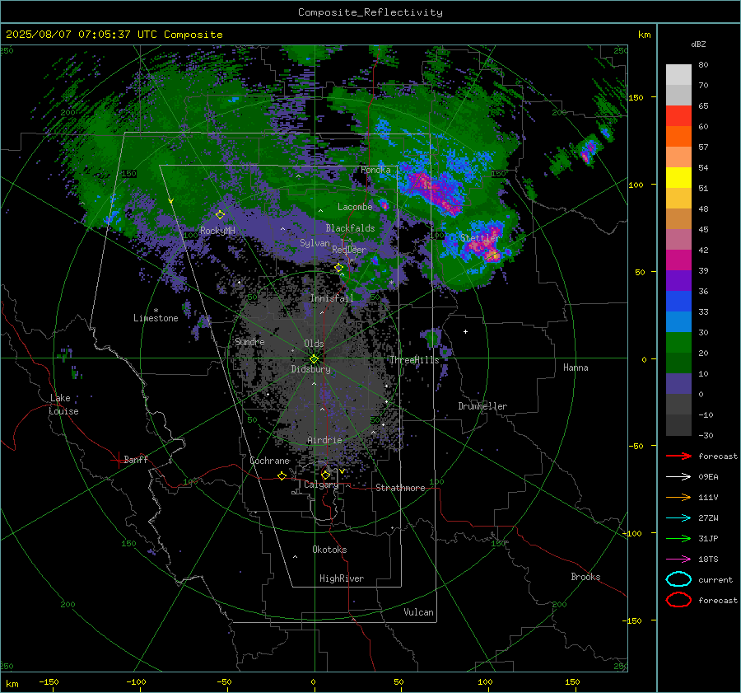Click the magenta 18TS arrow legend icon

click(678, 560)
